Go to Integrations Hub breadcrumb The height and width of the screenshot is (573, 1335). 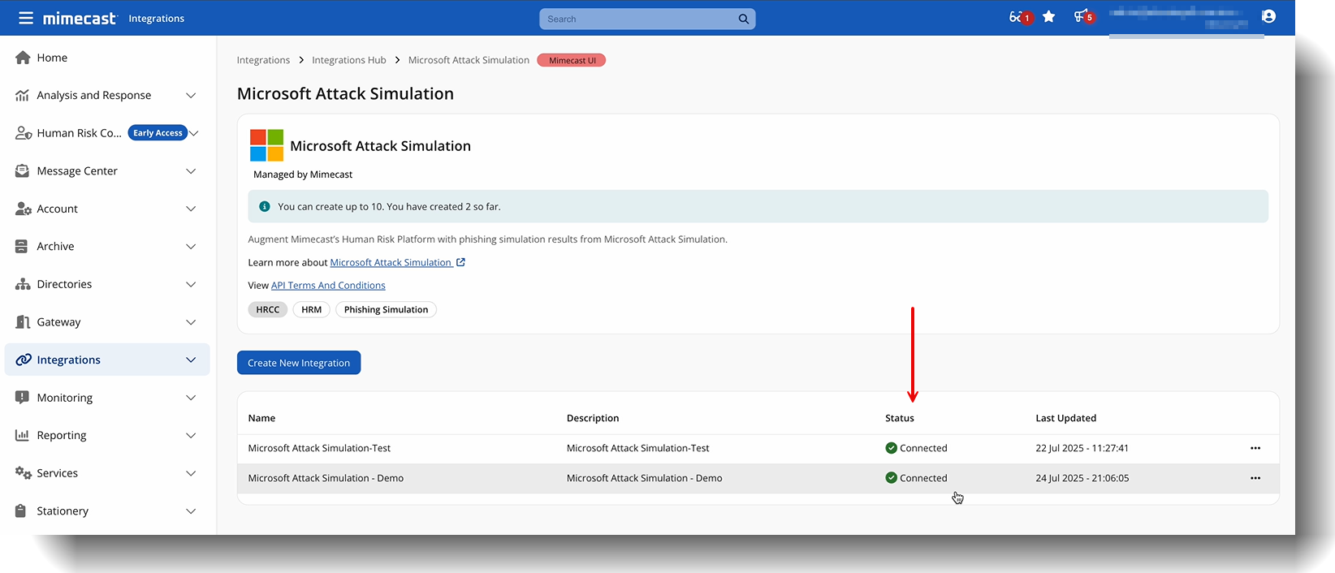pyautogui.click(x=348, y=60)
